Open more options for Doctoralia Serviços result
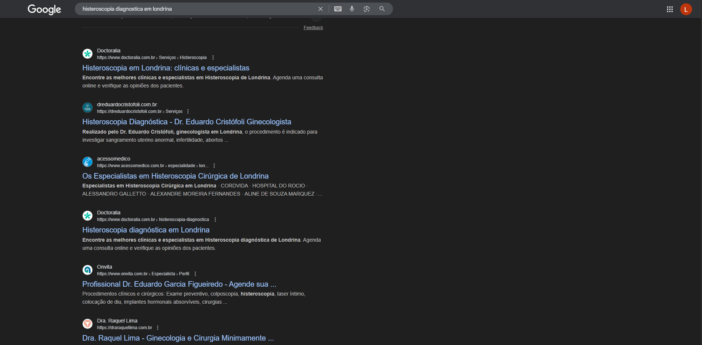The height and width of the screenshot is (345, 702). click(213, 58)
